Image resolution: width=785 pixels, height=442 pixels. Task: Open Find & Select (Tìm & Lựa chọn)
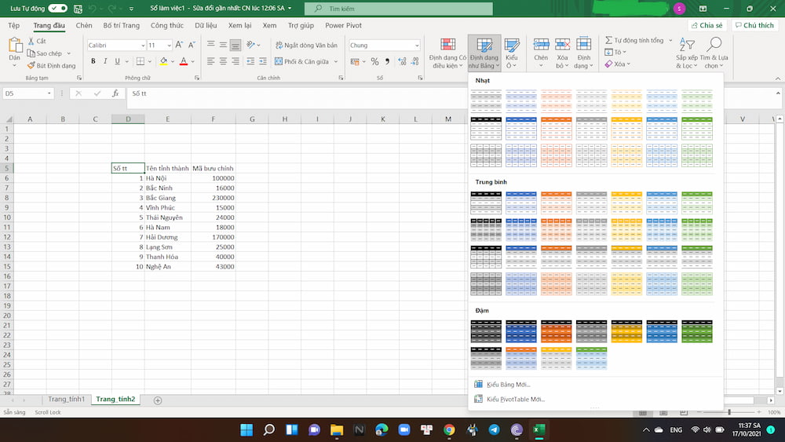point(714,53)
